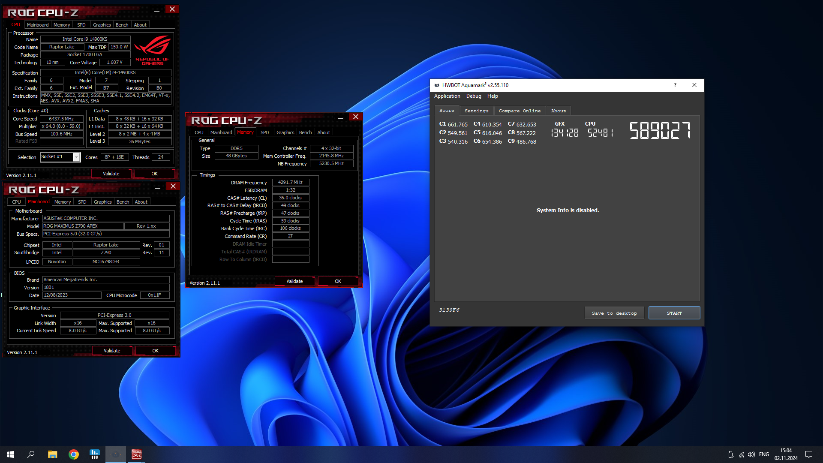The height and width of the screenshot is (463, 823).
Task: Open Mainboard tab in top-left CPU-Z window
Action: pos(38,25)
